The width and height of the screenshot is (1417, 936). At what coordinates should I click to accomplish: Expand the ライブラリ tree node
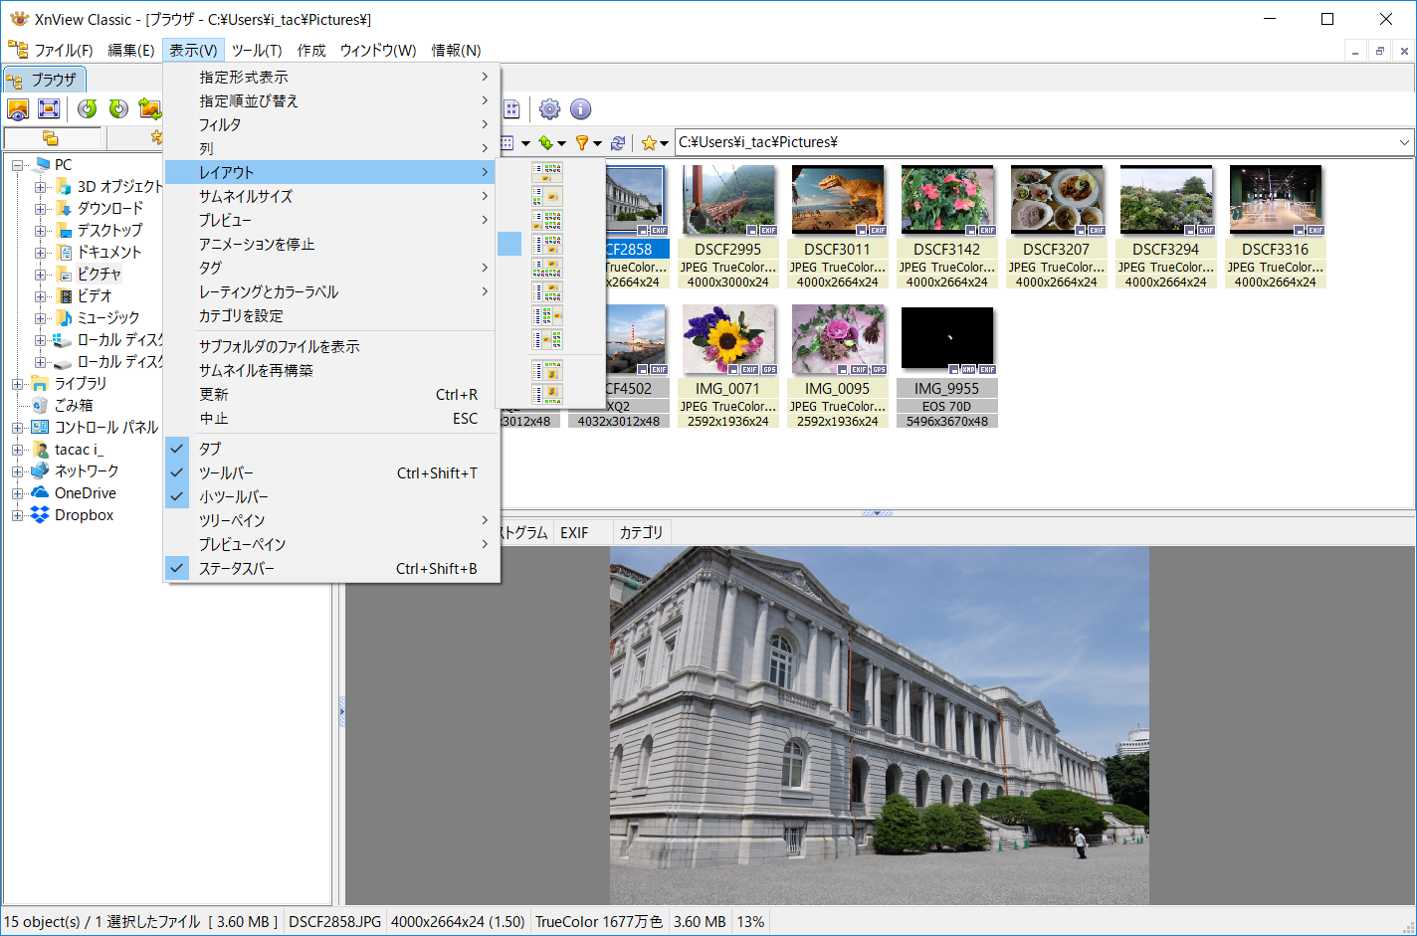click(18, 384)
